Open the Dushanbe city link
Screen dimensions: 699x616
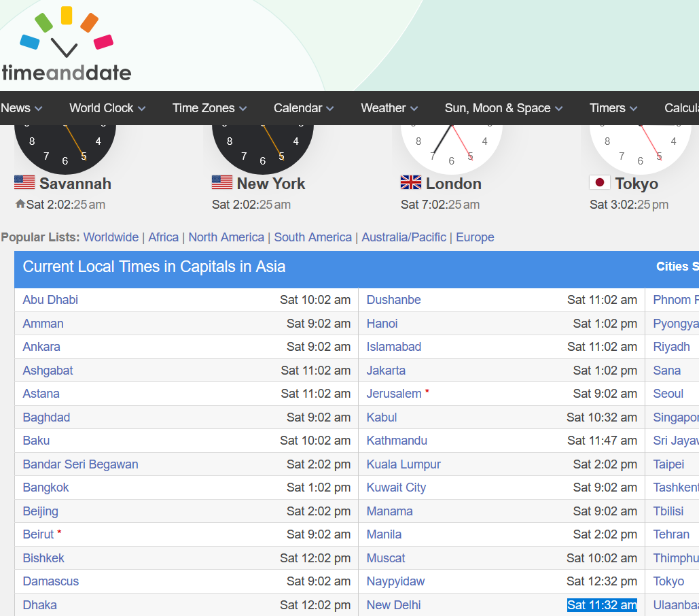click(x=393, y=300)
